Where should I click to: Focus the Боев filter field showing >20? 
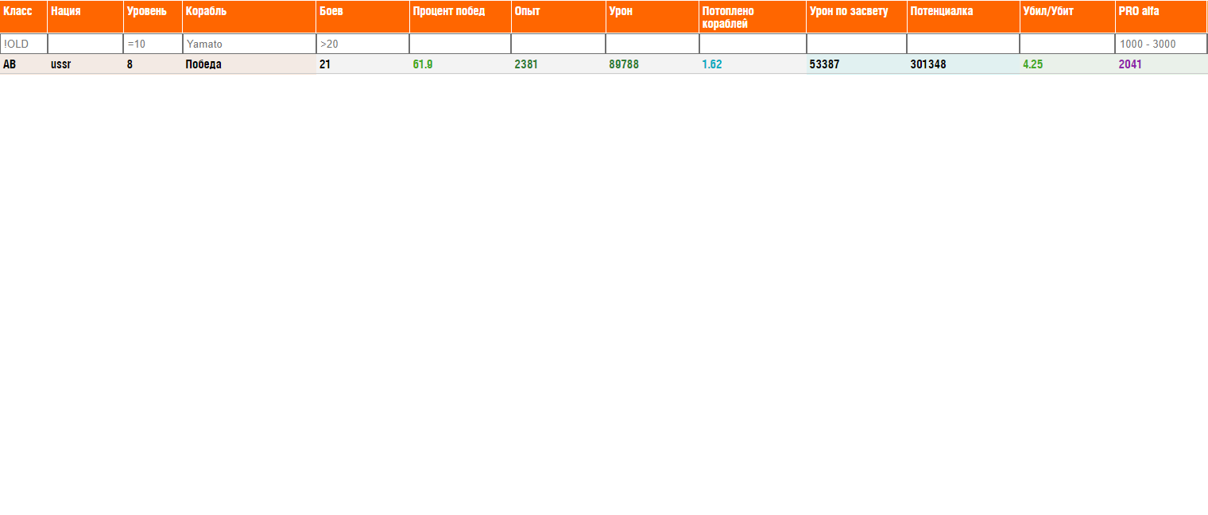point(362,44)
